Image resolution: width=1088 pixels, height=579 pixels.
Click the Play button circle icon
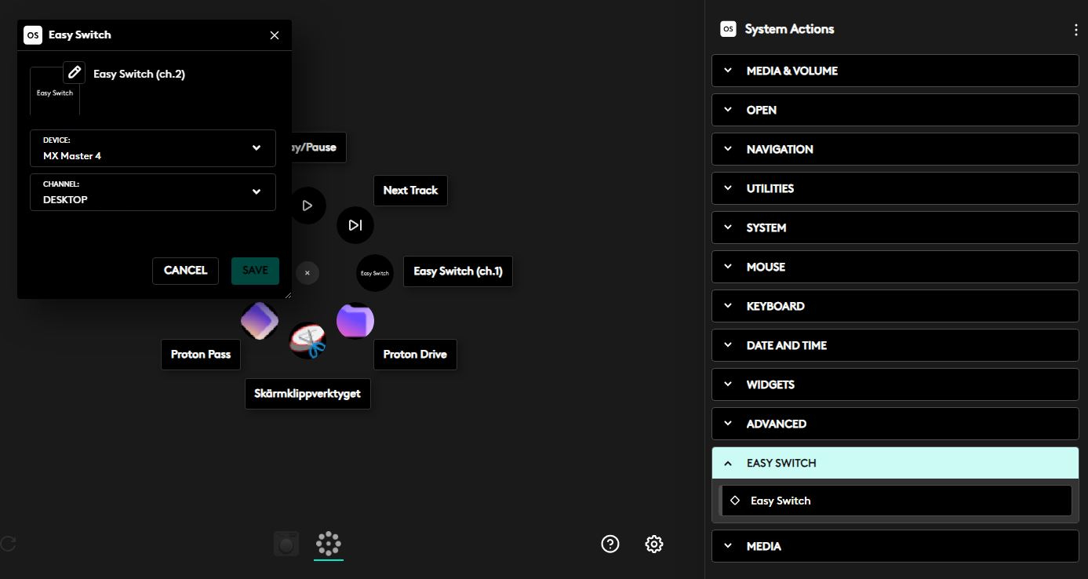pyautogui.click(x=307, y=206)
